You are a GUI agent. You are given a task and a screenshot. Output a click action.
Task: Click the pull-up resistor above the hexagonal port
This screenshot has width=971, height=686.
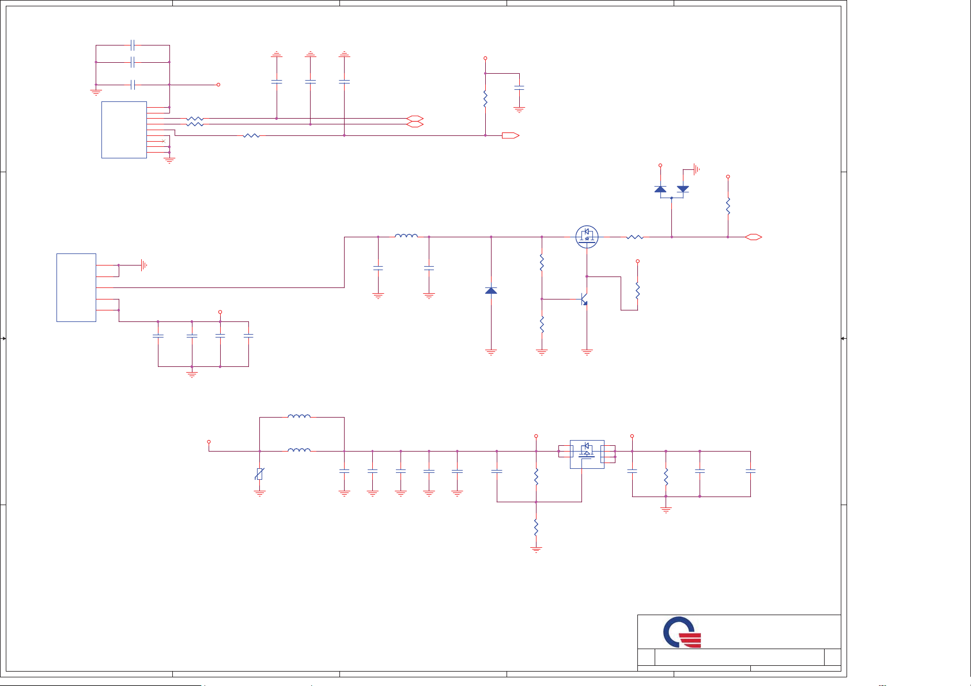pyautogui.click(x=728, y=206)
